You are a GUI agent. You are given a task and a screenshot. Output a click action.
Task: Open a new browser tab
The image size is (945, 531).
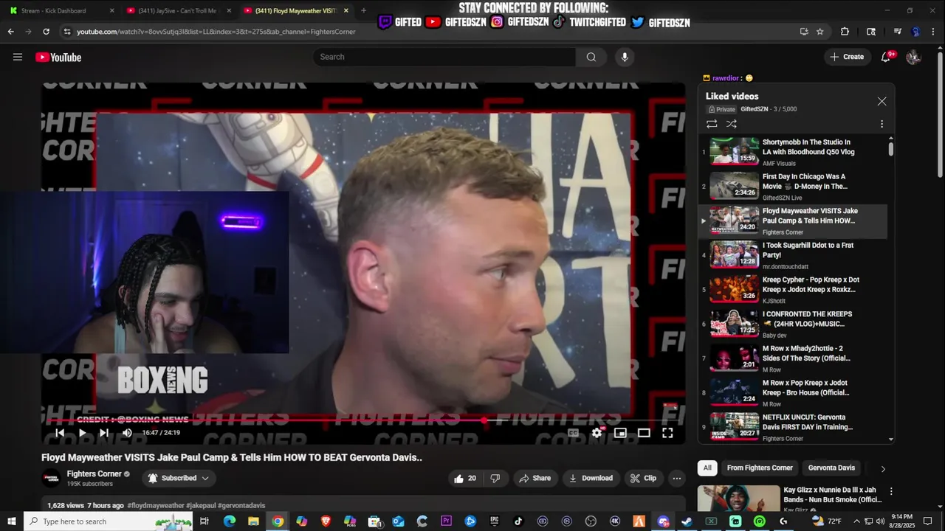[363, 11]
